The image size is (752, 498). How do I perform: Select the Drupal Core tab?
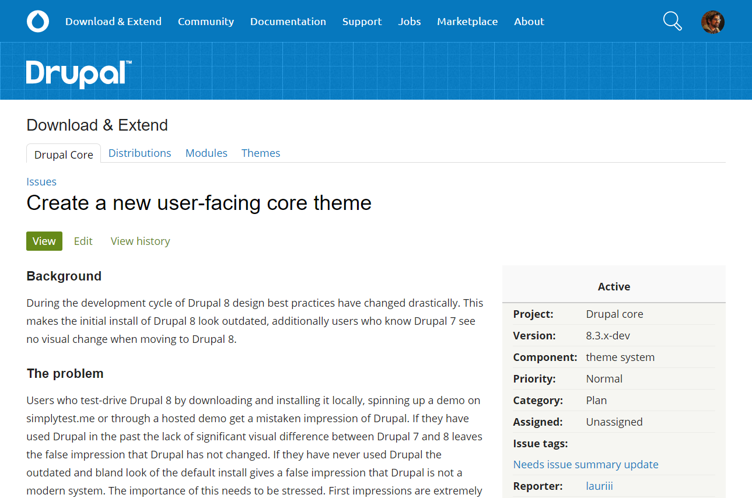[63, 154]
